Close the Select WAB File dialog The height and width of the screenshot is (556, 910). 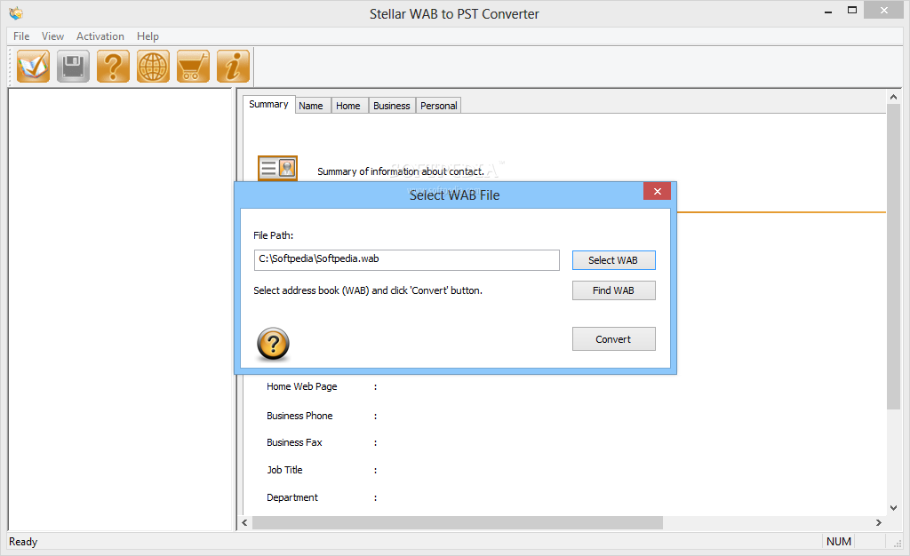tap(657, 191)
